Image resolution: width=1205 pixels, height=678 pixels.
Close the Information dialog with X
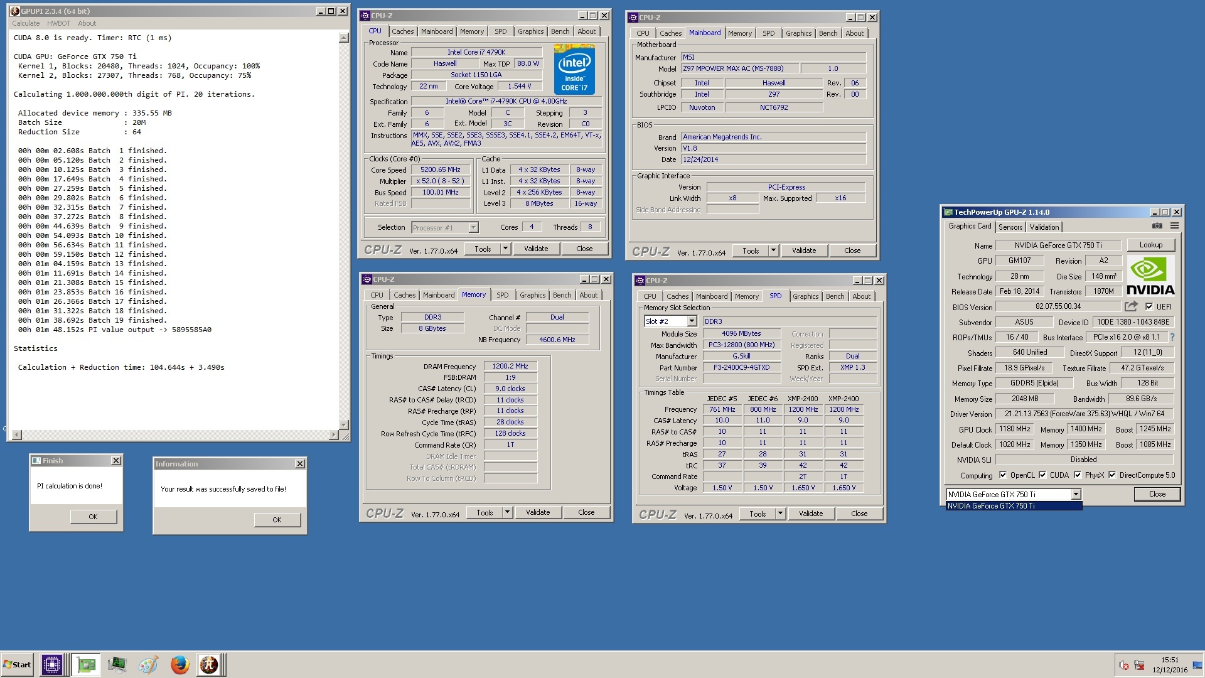click(300, 464)
